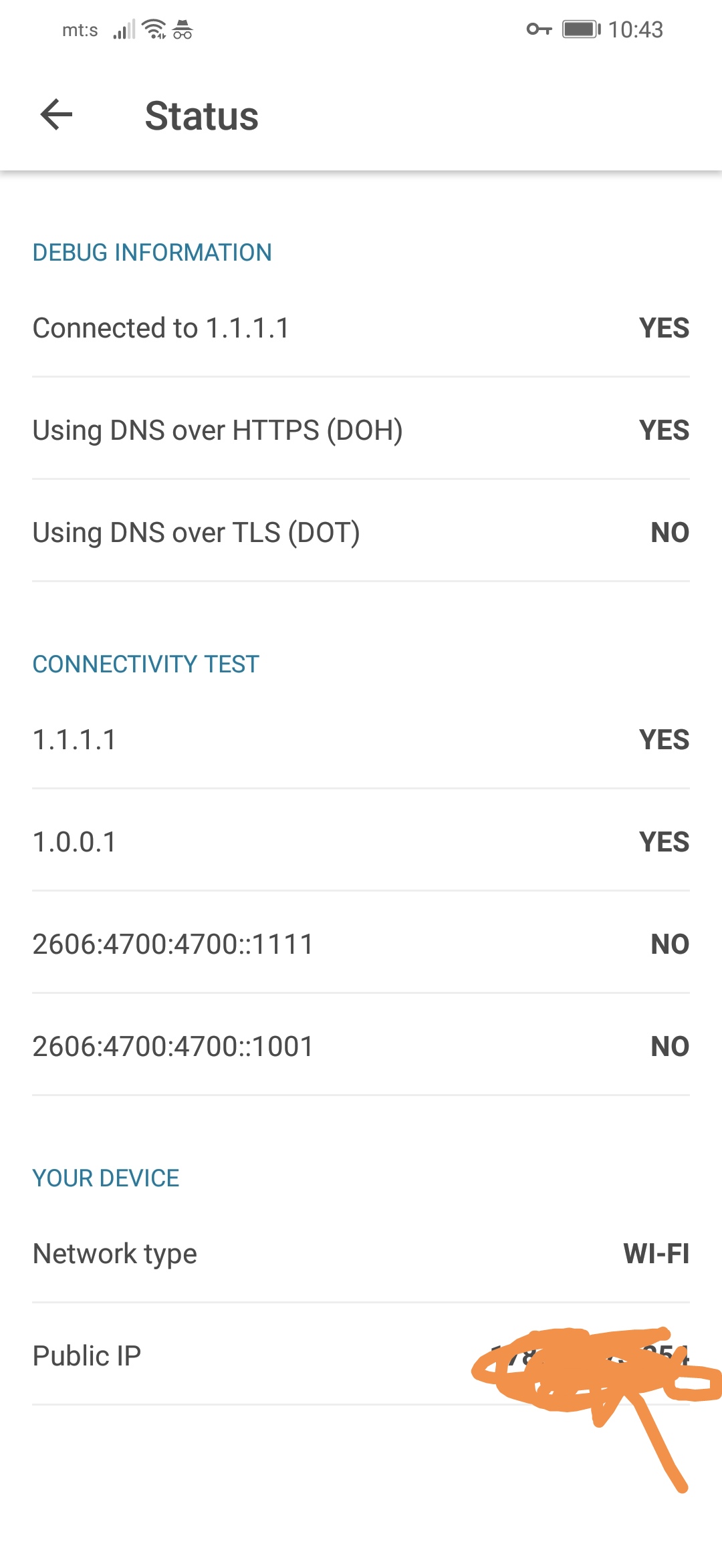Tap the incognito spy status icon

pos(183,29)
